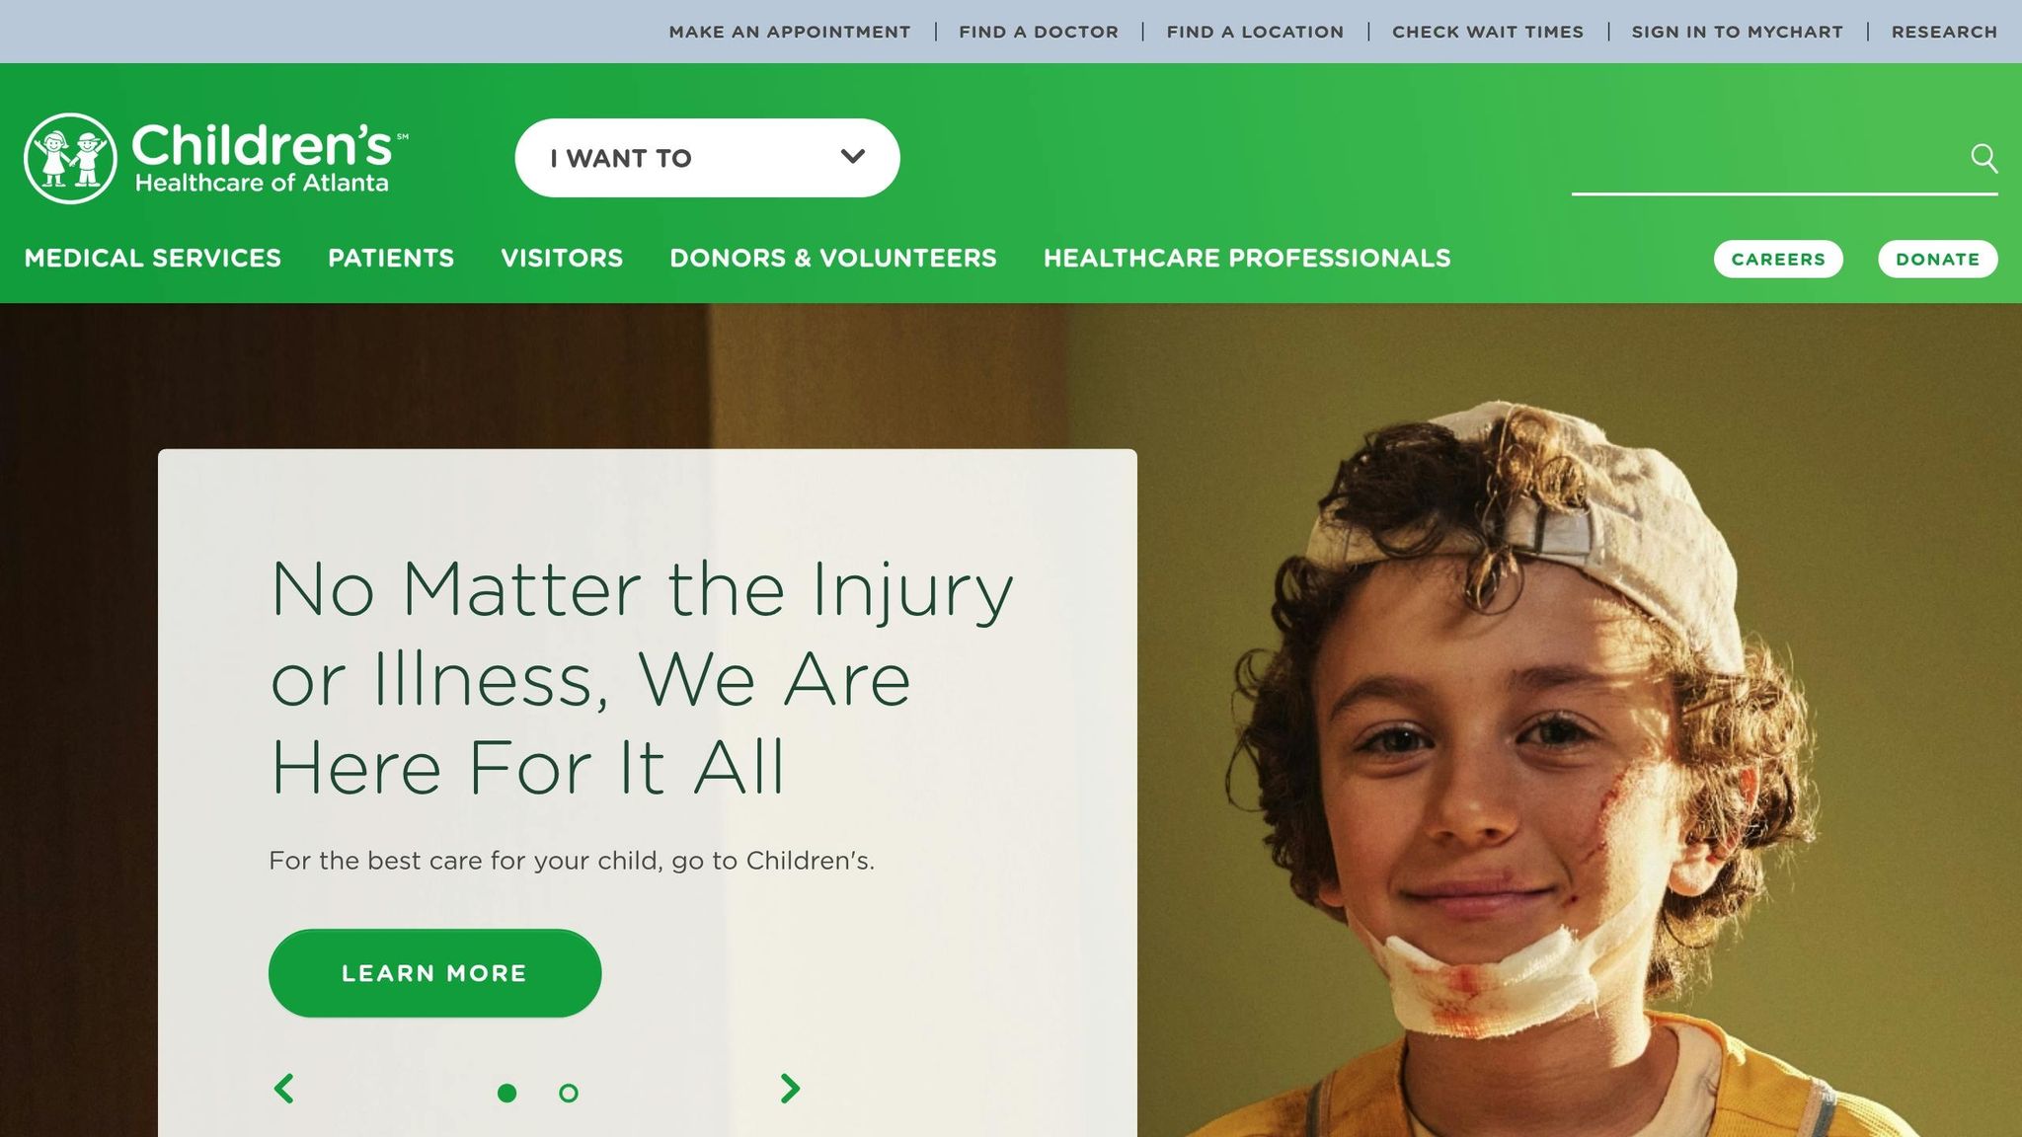Open Make an Appointment link
2022x1137 pixels.
tap(790, 32)
